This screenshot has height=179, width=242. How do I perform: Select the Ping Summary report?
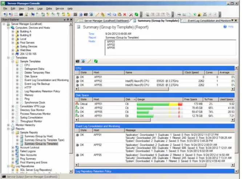[28, 159]
